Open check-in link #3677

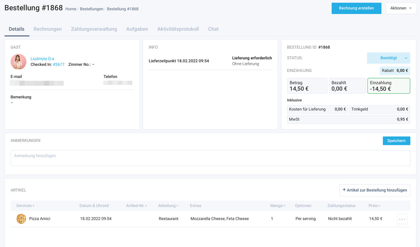[59, 64]
